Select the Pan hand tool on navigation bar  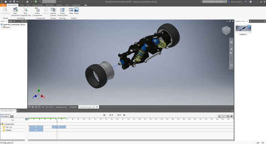(231, 49)
